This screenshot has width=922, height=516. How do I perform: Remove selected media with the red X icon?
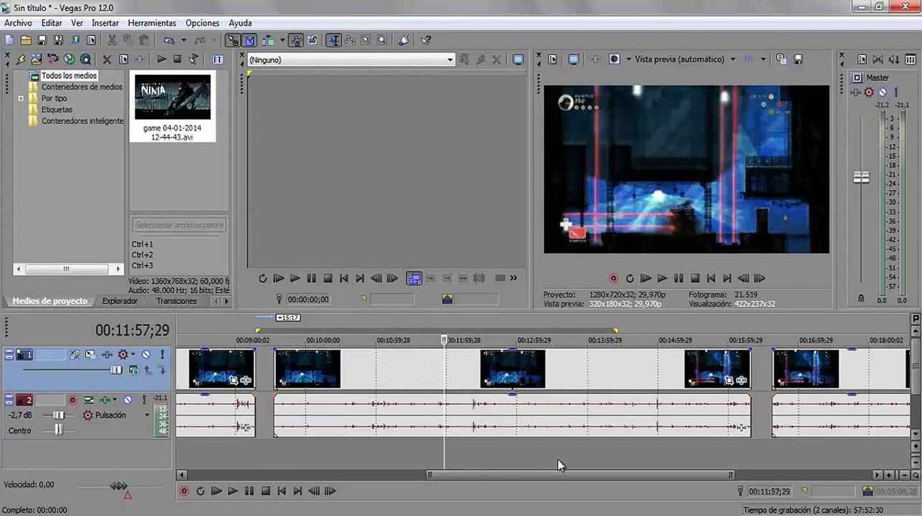[x=107, y=59]
